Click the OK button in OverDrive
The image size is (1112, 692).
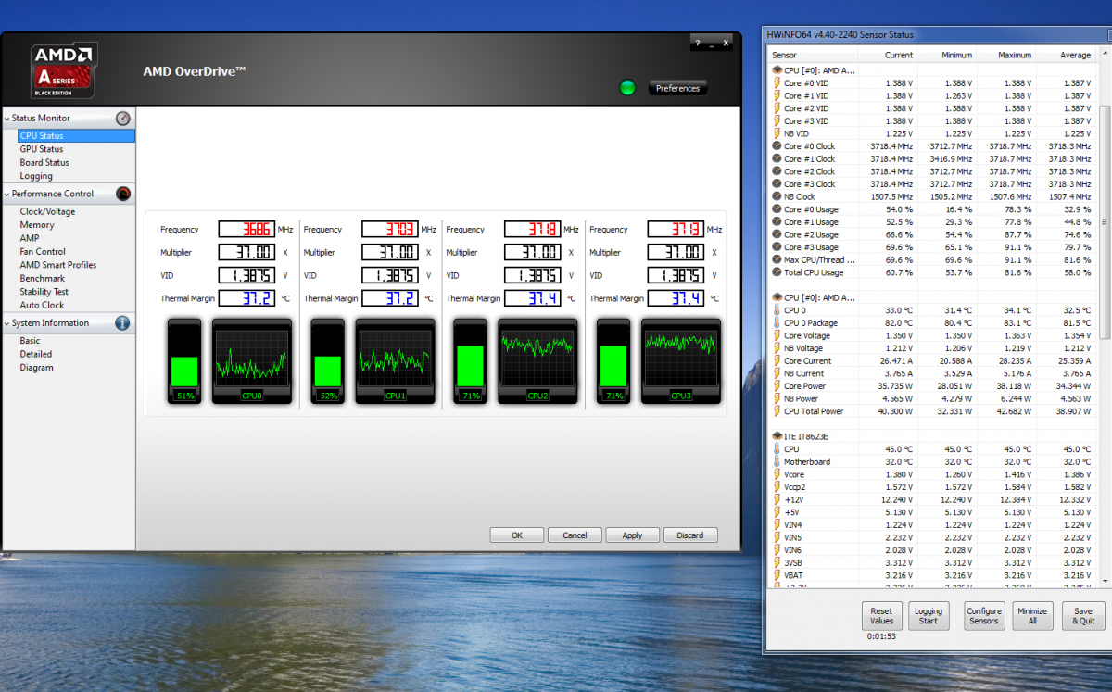pos(516,535)
